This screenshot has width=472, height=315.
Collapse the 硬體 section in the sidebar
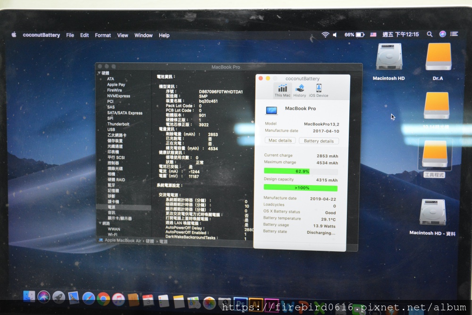coord(99,73)
